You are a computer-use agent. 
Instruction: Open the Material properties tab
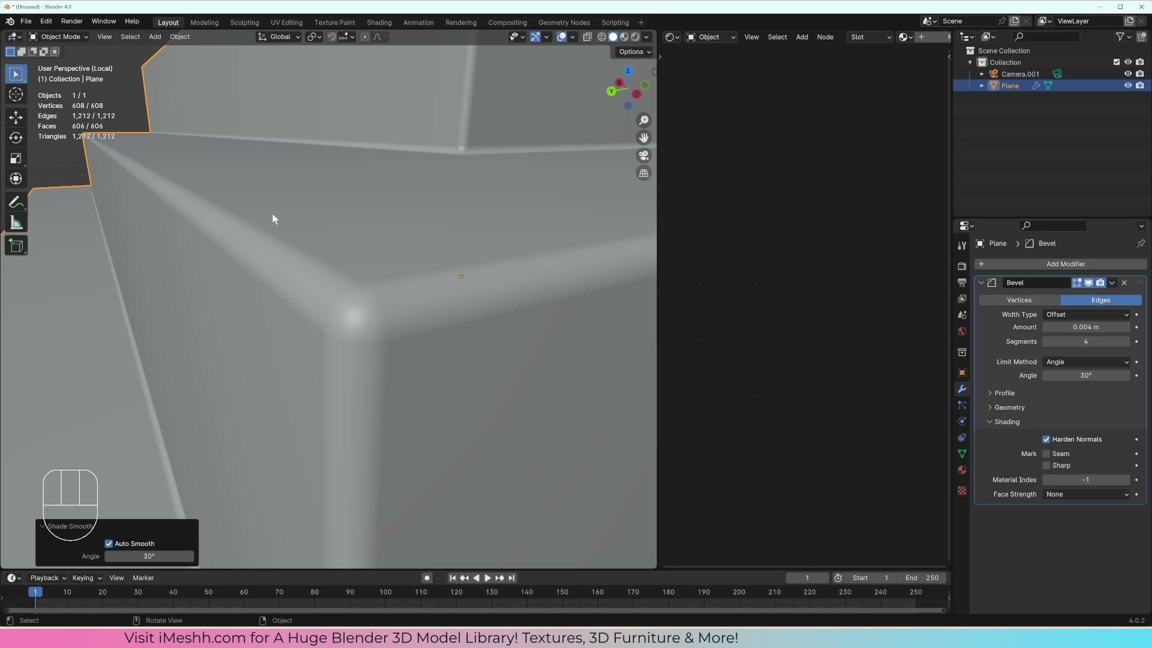click(x=962, y=470)
